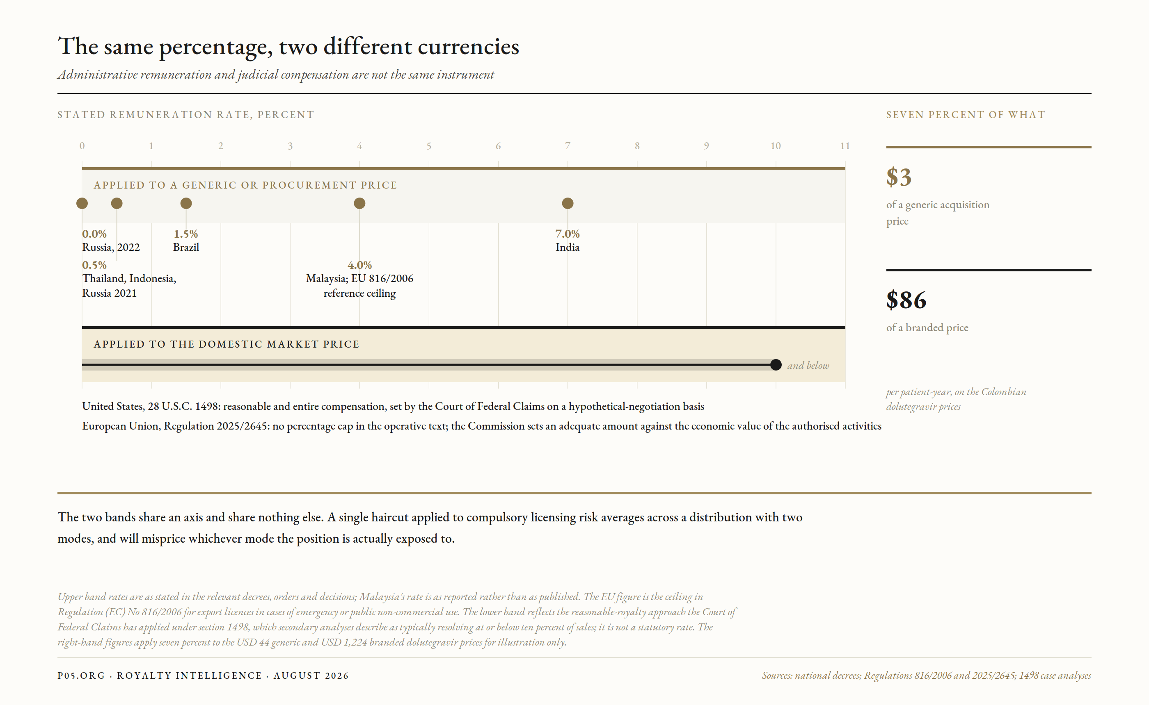Viewport: 1149px width, 705px height.
Task: Click the P05.ORG Royalty Intelligence footer text
Action: [x=203, y=675]
